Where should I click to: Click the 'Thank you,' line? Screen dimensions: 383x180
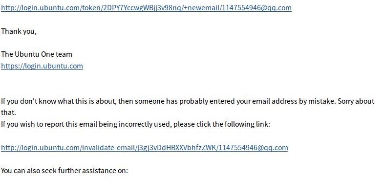pyautogui.click(x=19, y=31)
